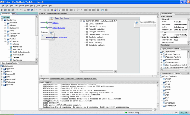Click the getCaseByCustID function arrow icon
The height and width of the screenshot is (115, 190).
click(46, 28)
